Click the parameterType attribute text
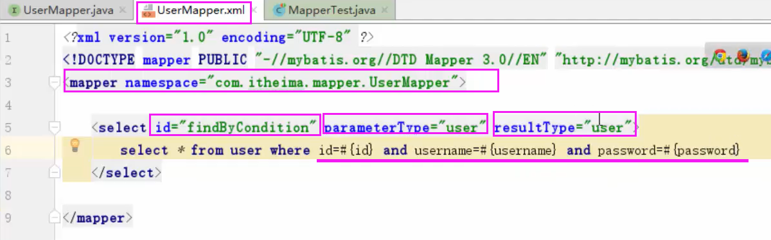Viewport: 771px width, 240px height. tap(405, 127)
